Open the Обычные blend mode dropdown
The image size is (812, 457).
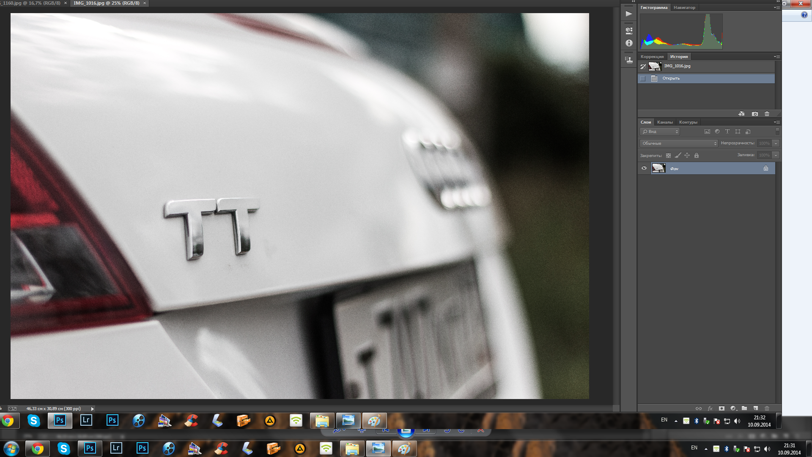click(679, 143)
